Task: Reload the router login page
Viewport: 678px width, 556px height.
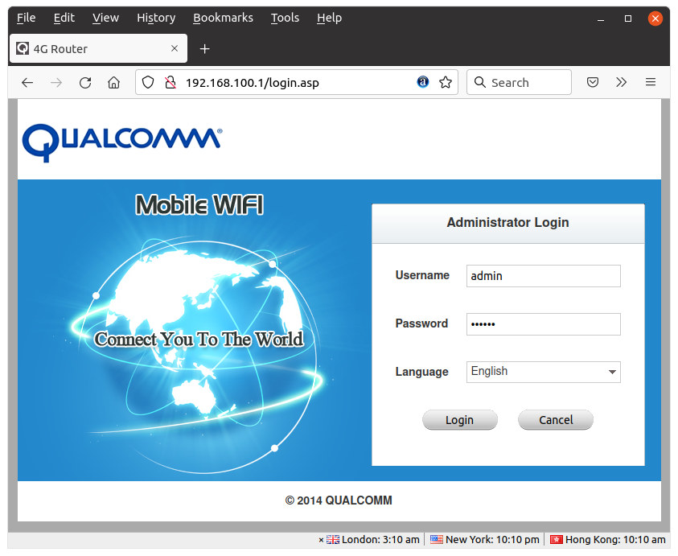Action: (85, 83)
